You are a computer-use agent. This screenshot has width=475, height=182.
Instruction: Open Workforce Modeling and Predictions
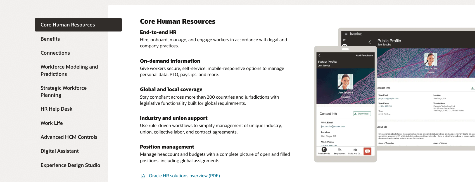click(69, 70)
